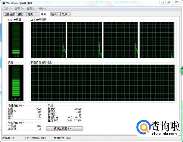Click the fourth CPU 使用记录 graph
The image size is (183, 142).
[157, 40]
